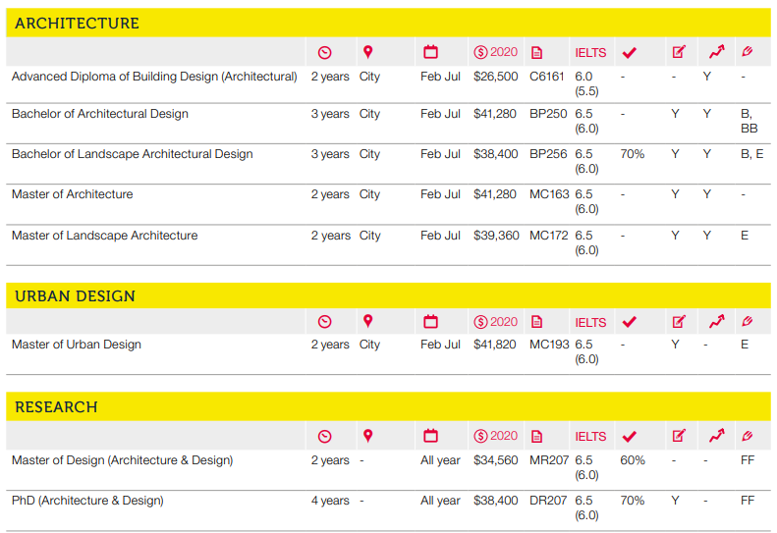Select the URBAN DESIGN section heading
The width and height of the screenshot is (777, 533).
pyautogui.click(x=75, y=296)
